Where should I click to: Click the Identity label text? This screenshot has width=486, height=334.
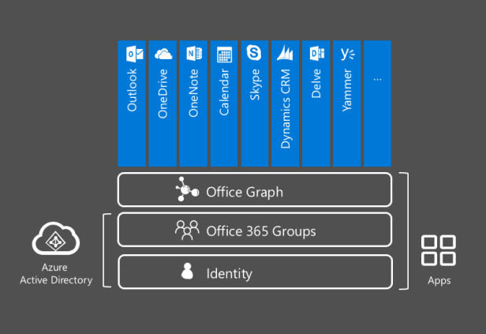229,274
